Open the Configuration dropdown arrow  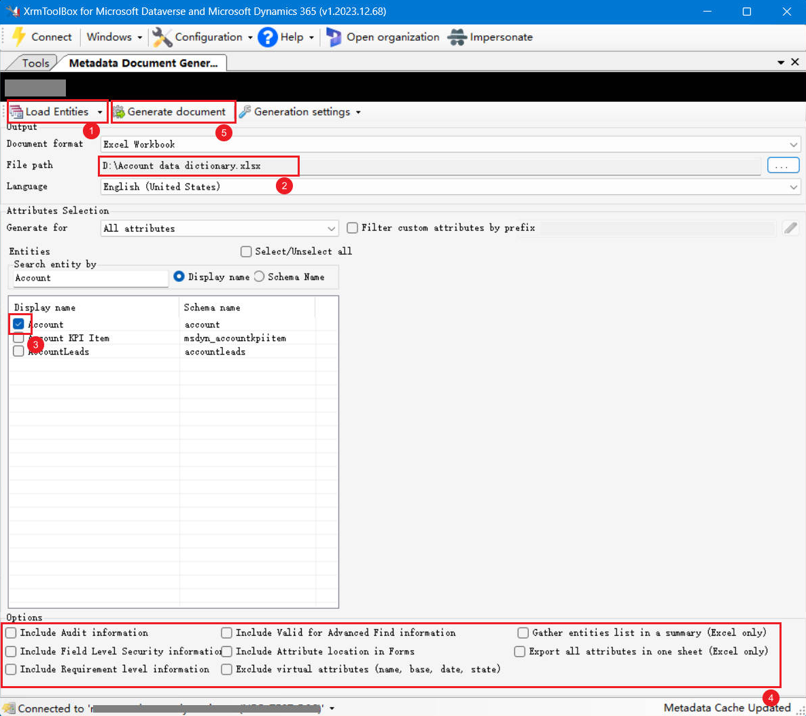point(250,37)
